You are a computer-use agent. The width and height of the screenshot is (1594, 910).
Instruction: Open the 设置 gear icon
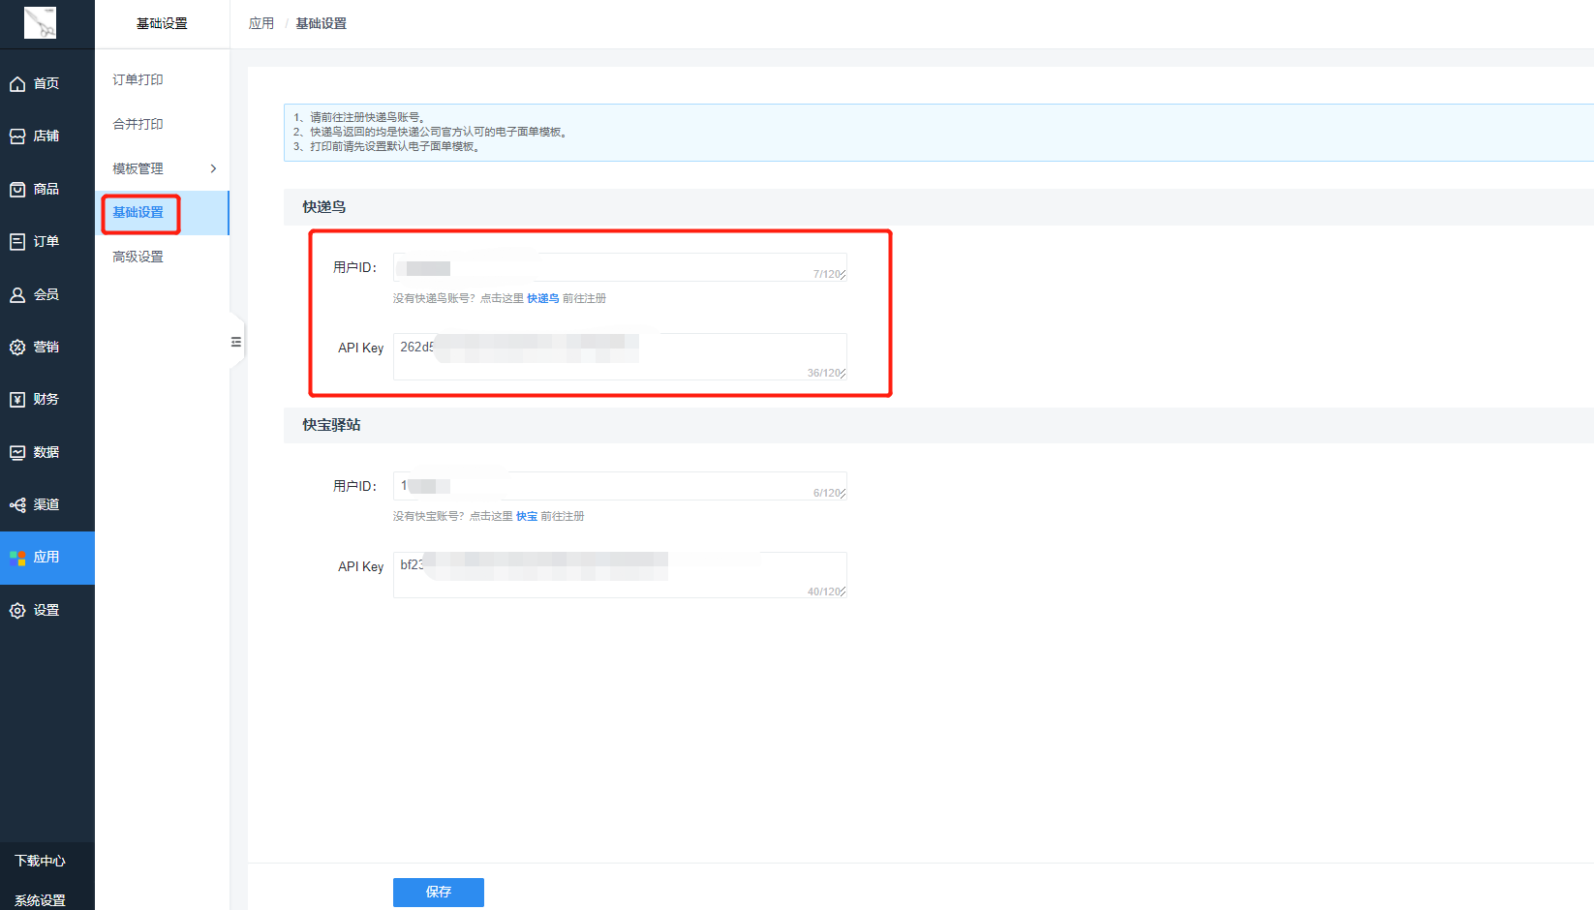click(x=17, y=611)
